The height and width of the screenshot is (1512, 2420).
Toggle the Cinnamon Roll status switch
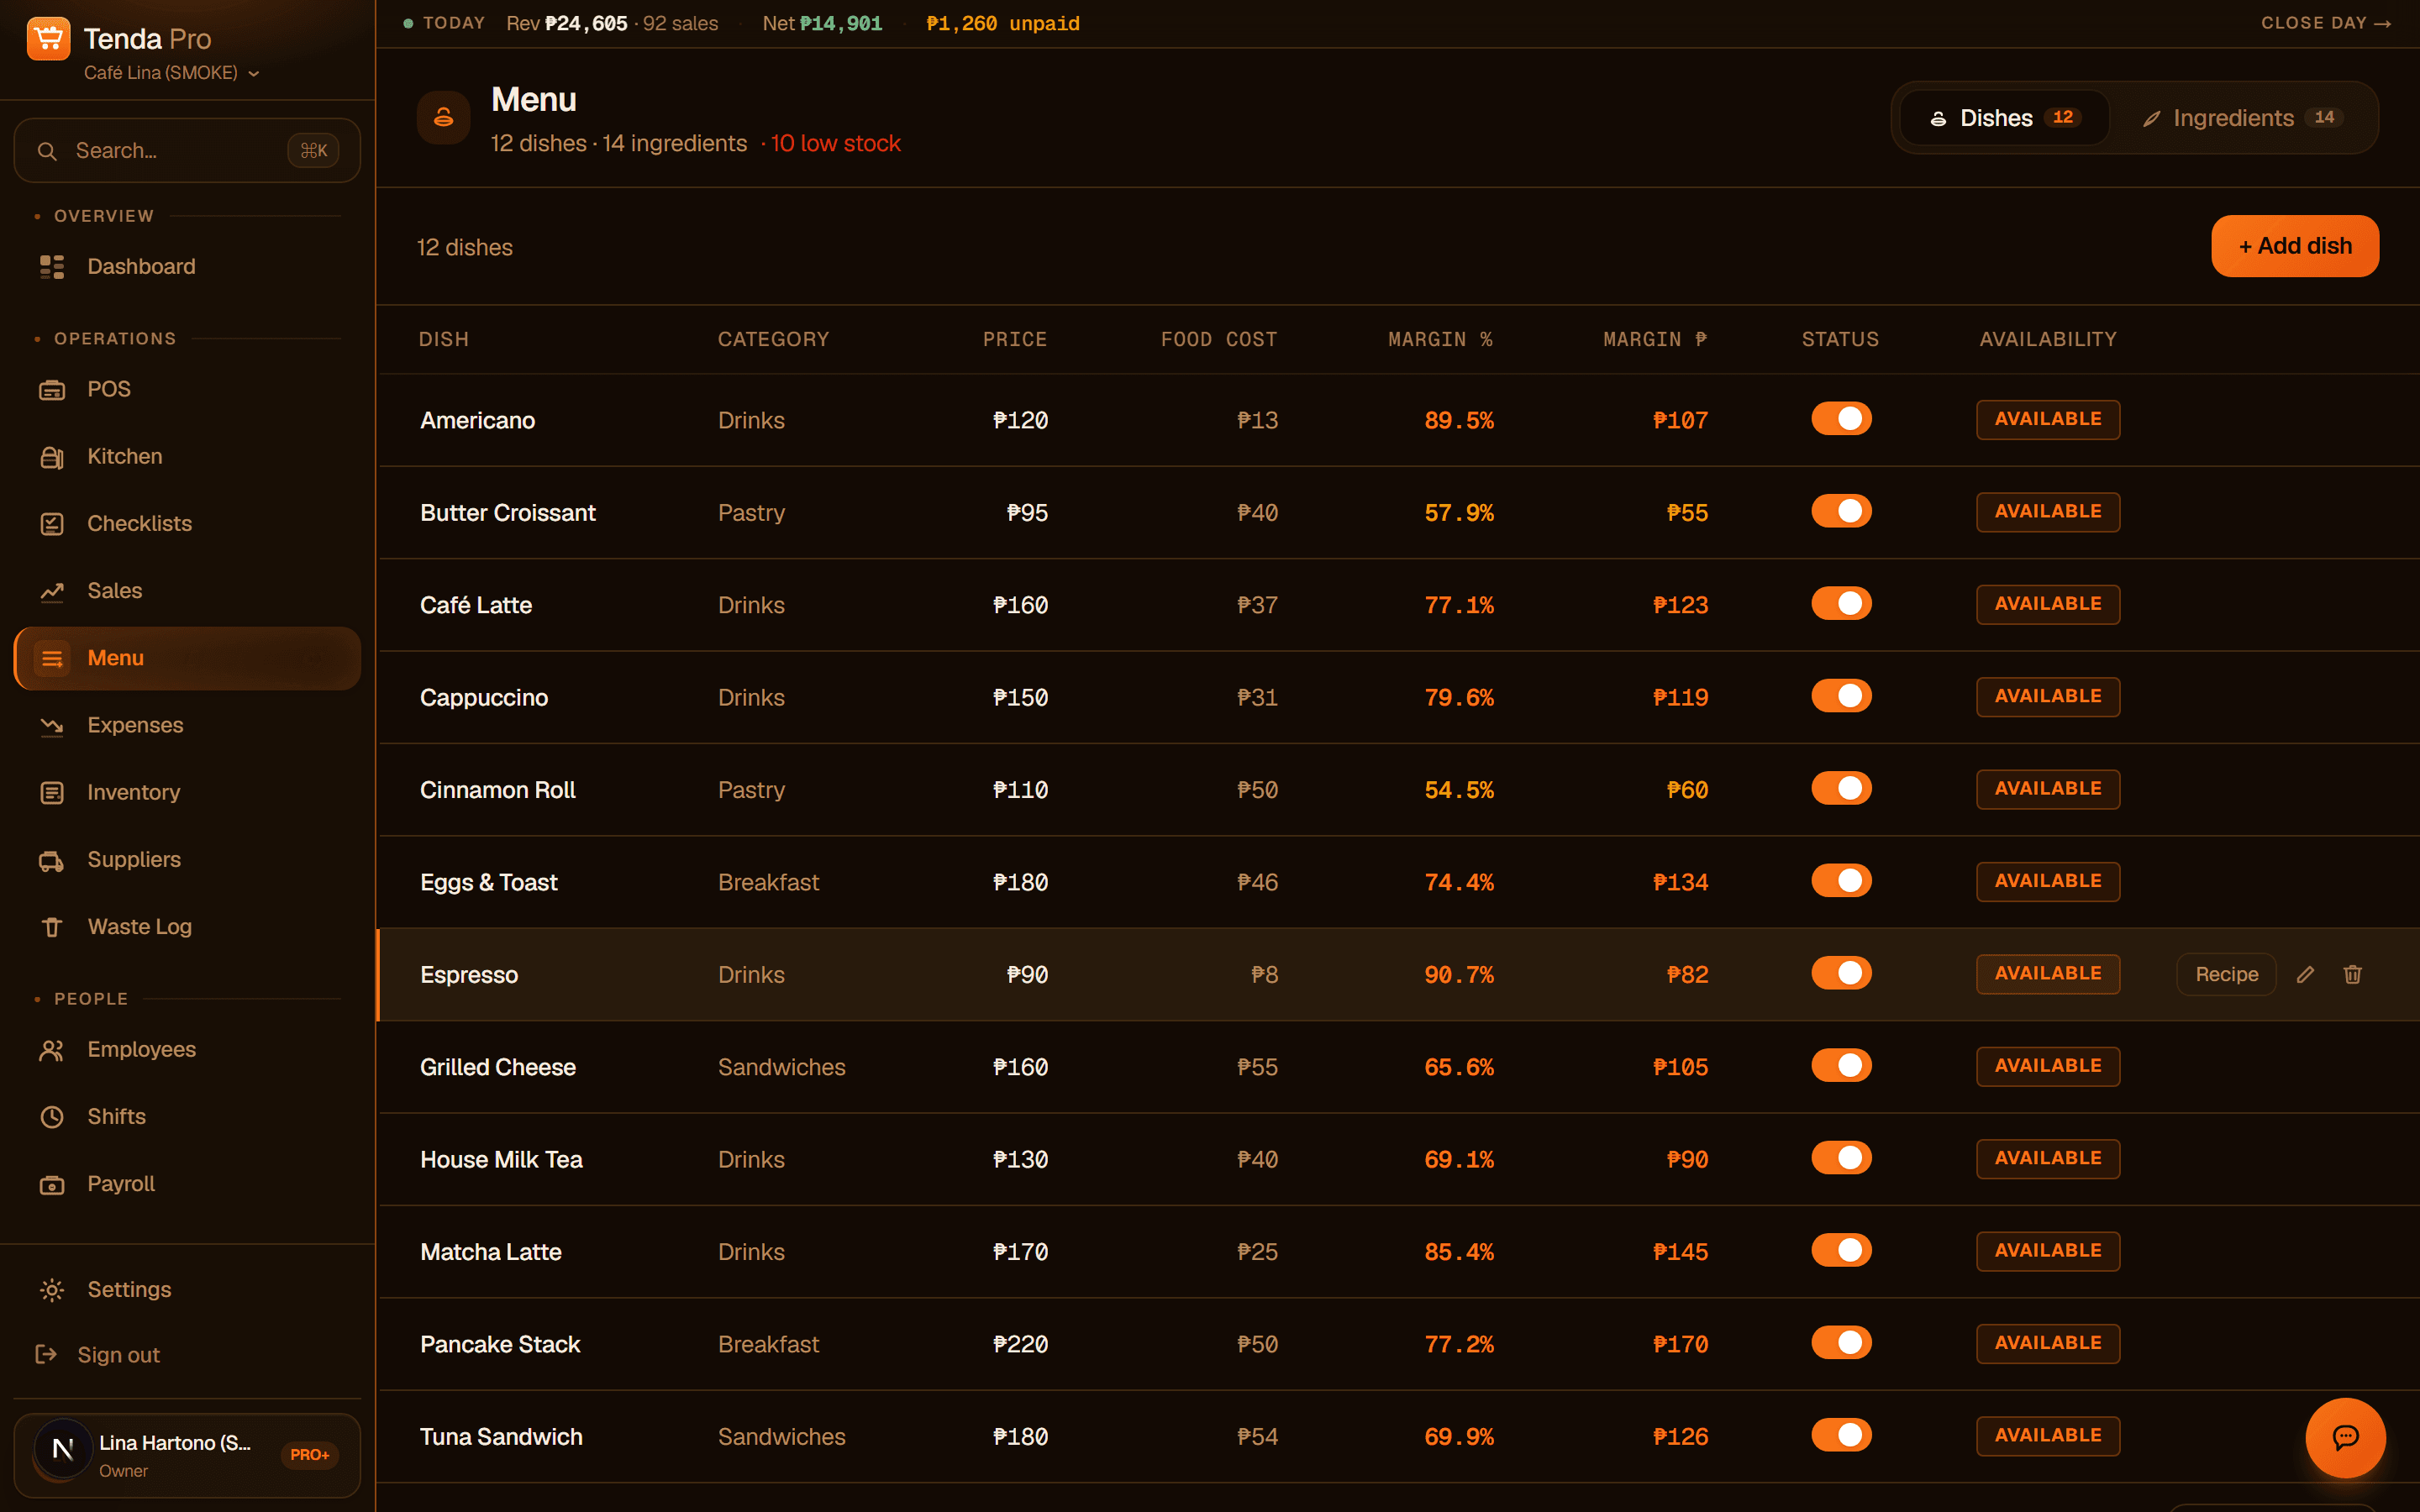pyautogui.click(x=1841, y=789)
